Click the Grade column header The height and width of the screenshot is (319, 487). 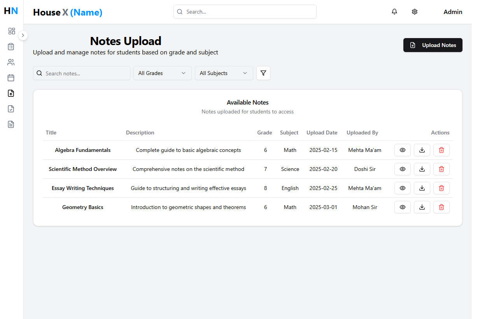(x=265, y=132)
